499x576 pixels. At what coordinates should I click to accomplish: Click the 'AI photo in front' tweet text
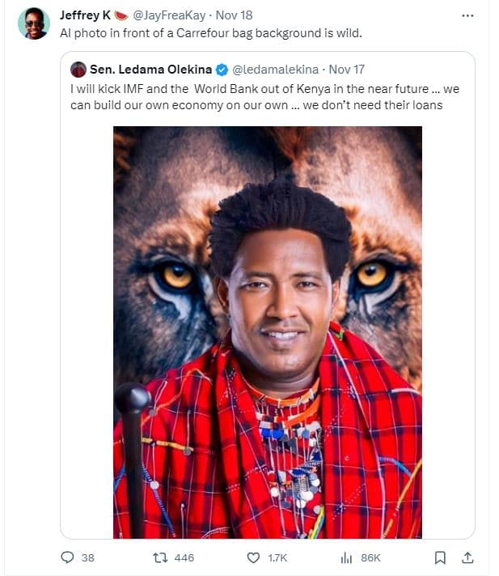[x=212, y=33]
